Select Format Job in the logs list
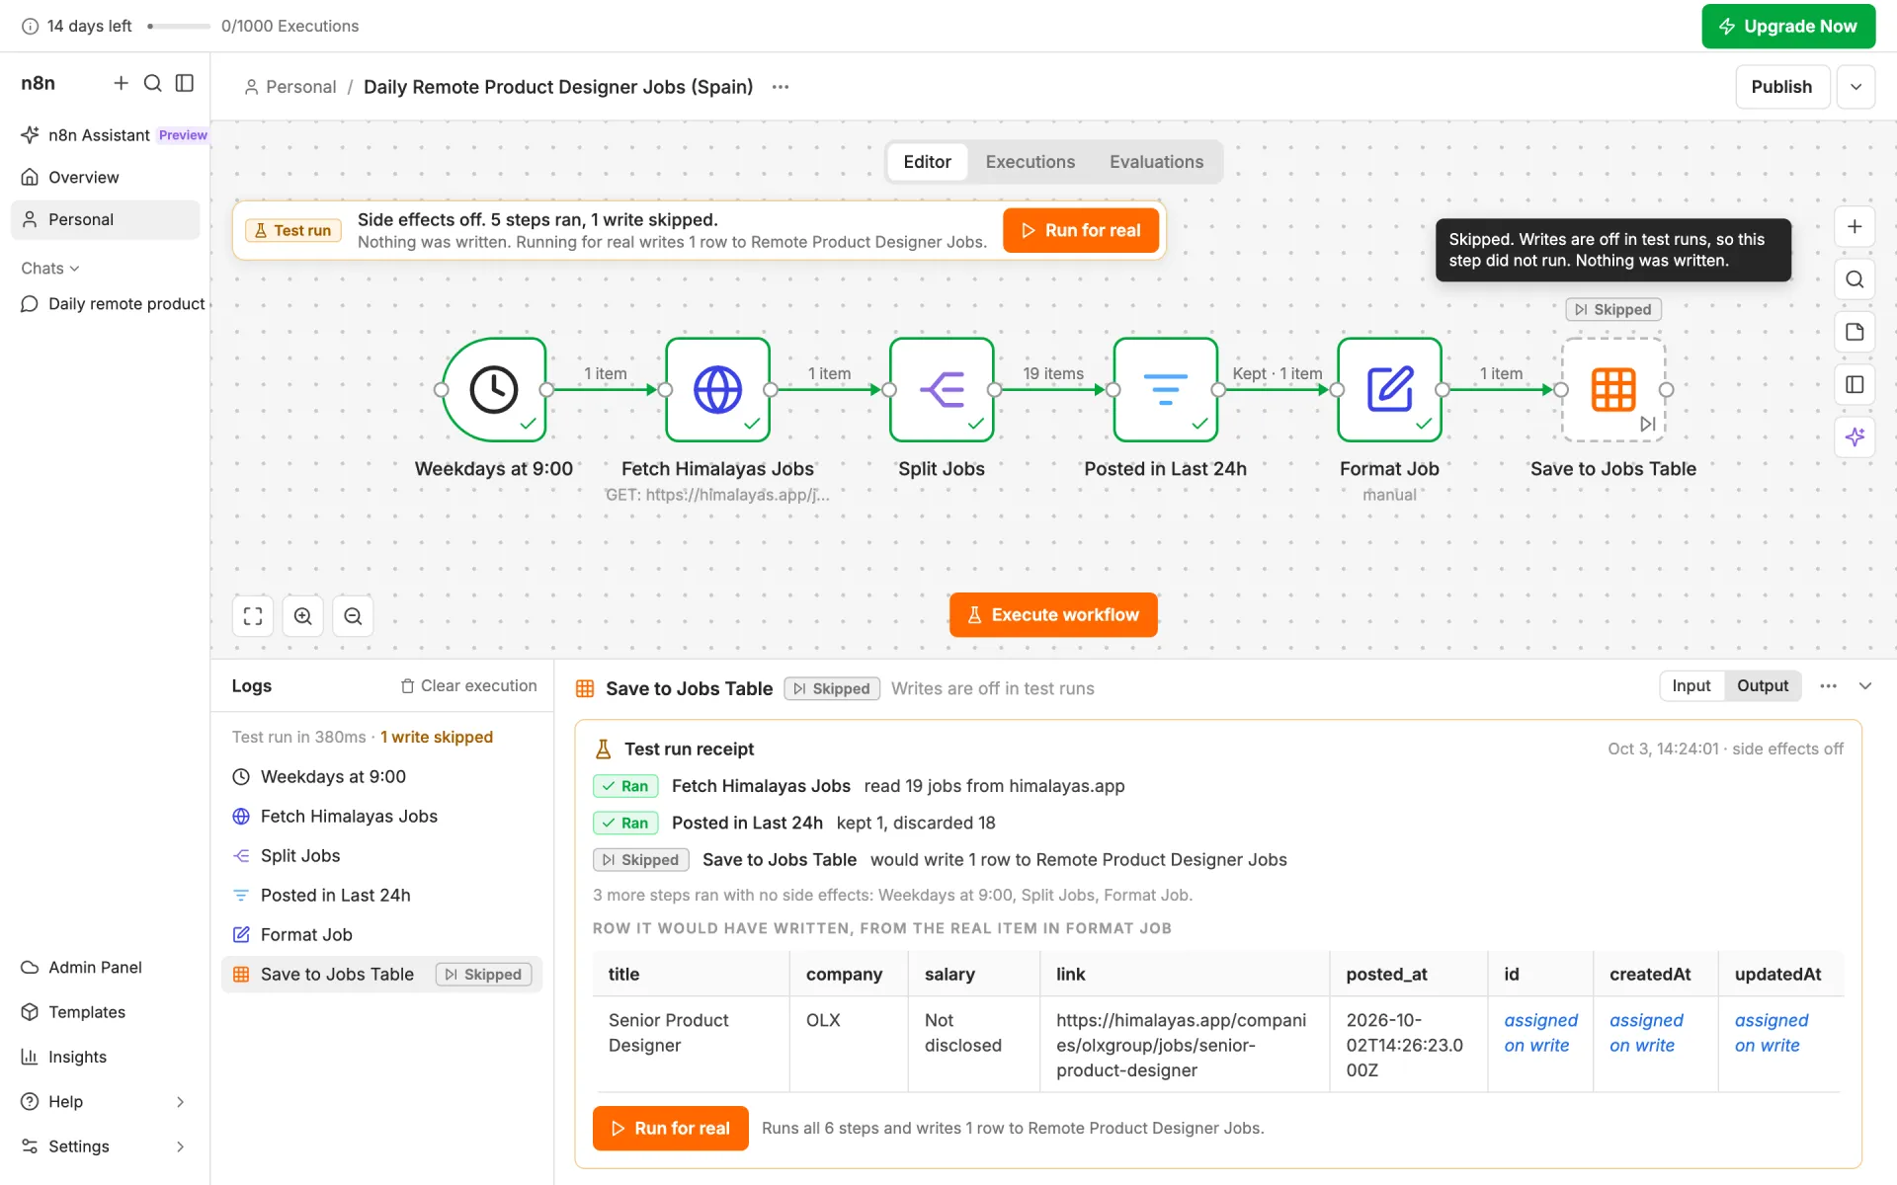1897x1185 pixels. tap(381, 934)
